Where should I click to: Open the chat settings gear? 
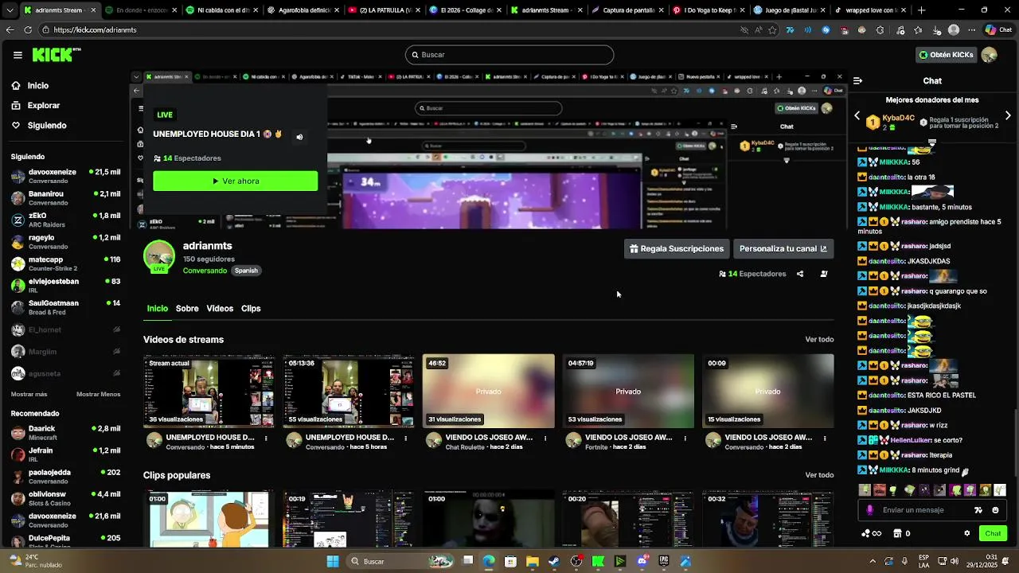point(967,533)
